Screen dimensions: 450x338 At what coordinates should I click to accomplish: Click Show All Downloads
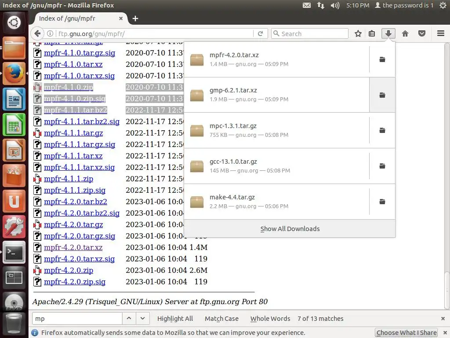click(290, 229)
